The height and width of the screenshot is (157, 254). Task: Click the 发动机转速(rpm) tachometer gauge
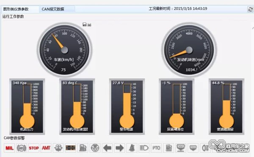coord(189,50)
